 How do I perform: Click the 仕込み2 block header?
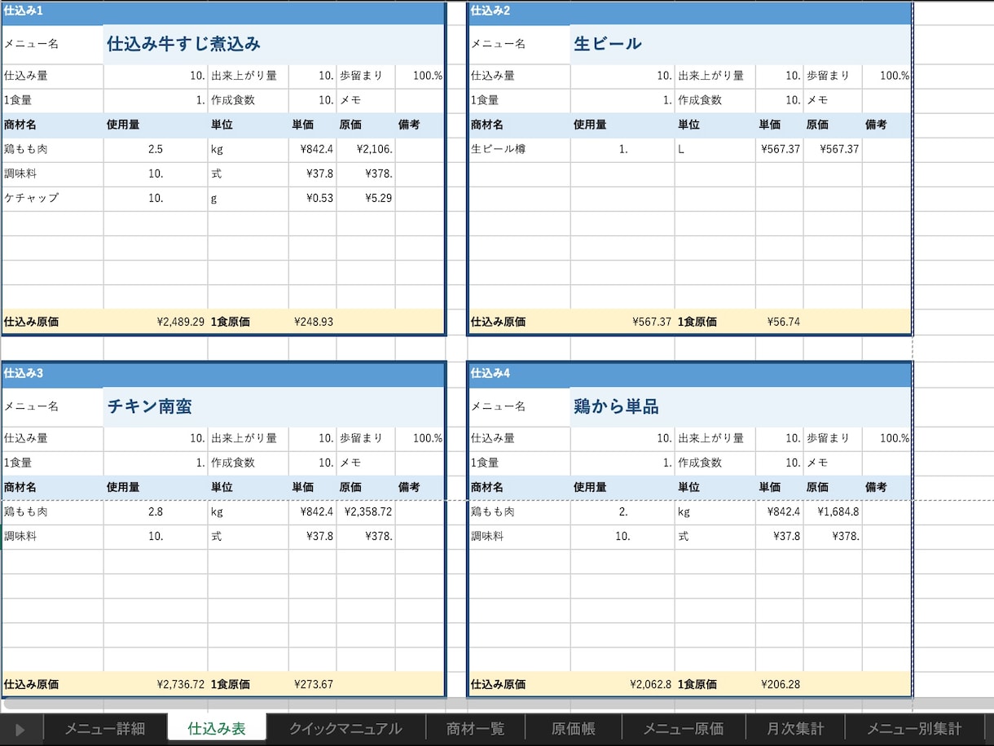click(689, 11)
